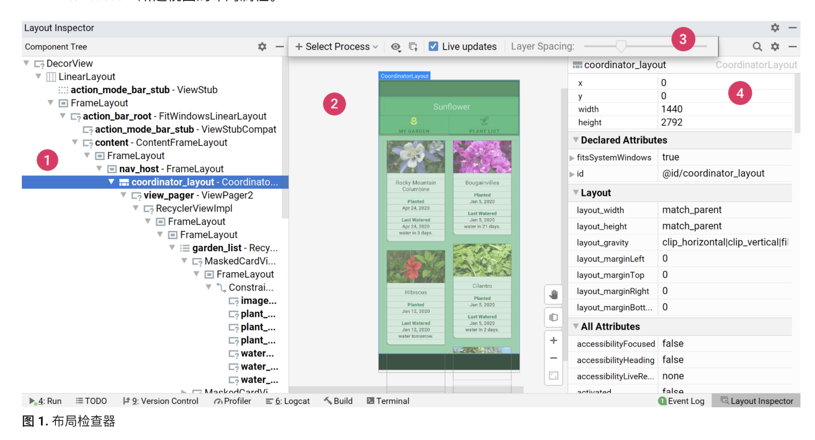Open the Build tool window

338,401
